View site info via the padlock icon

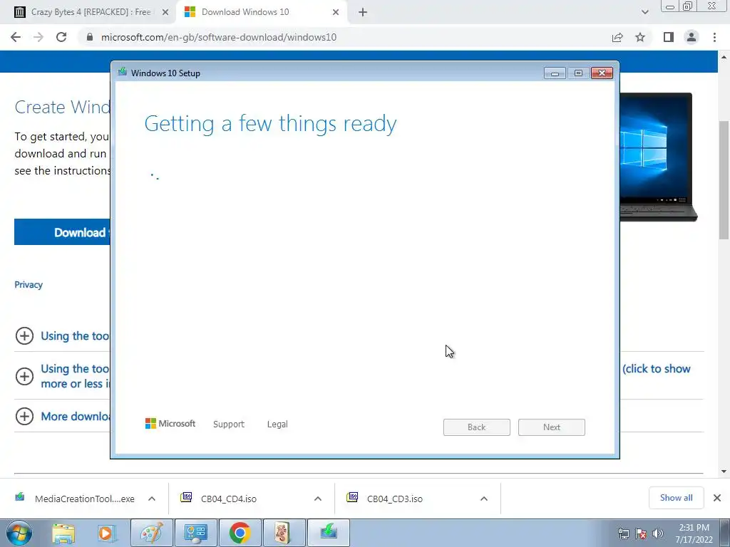[90, 37]
